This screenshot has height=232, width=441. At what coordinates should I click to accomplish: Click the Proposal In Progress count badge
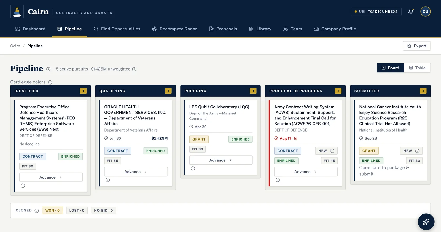click(x=338, y=91)
